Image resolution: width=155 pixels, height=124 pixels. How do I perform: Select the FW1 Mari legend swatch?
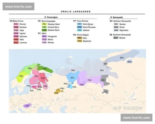[80, 38]
